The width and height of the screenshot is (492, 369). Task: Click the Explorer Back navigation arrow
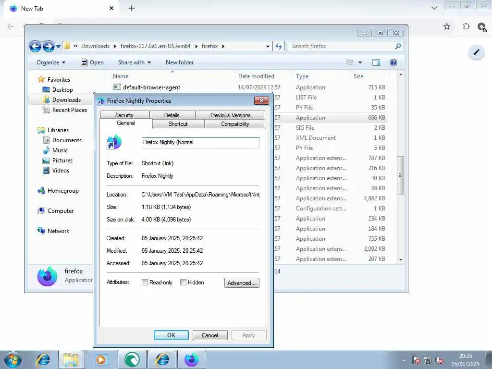[x=35, y=46]
